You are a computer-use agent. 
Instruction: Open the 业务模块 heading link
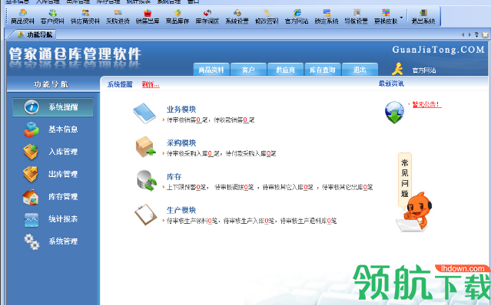[181, 110]
